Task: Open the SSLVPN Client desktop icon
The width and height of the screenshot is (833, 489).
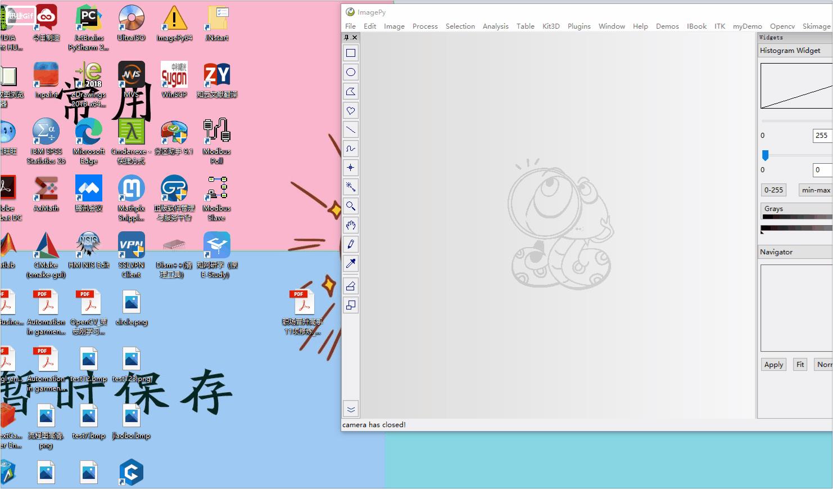Action: (x=131, y=255)
